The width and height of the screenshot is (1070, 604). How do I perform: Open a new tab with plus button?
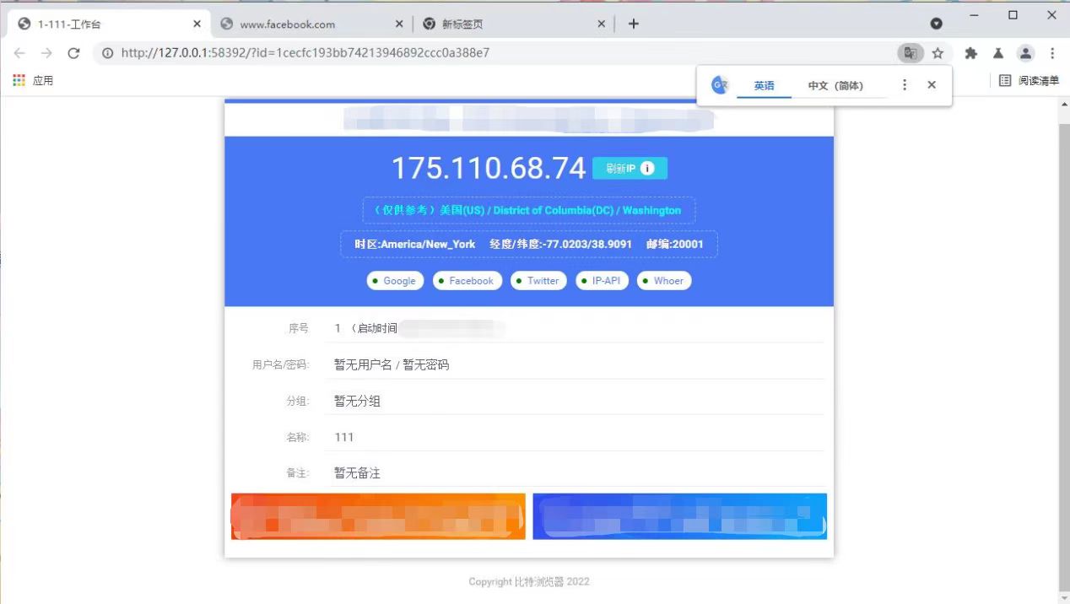coord(634,24)
